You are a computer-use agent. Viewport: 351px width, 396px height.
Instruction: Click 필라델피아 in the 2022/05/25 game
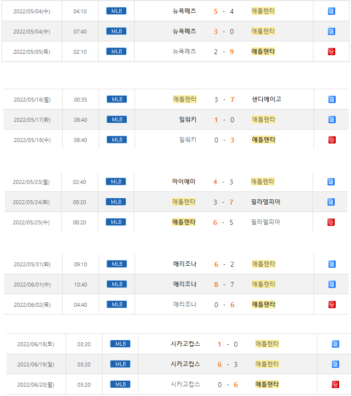(266, 222)
